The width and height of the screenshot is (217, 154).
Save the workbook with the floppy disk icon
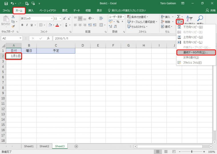[x=6, y=3]
